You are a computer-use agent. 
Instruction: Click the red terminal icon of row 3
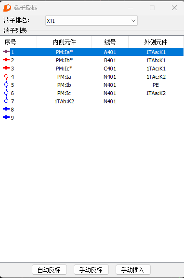(6, 68)
